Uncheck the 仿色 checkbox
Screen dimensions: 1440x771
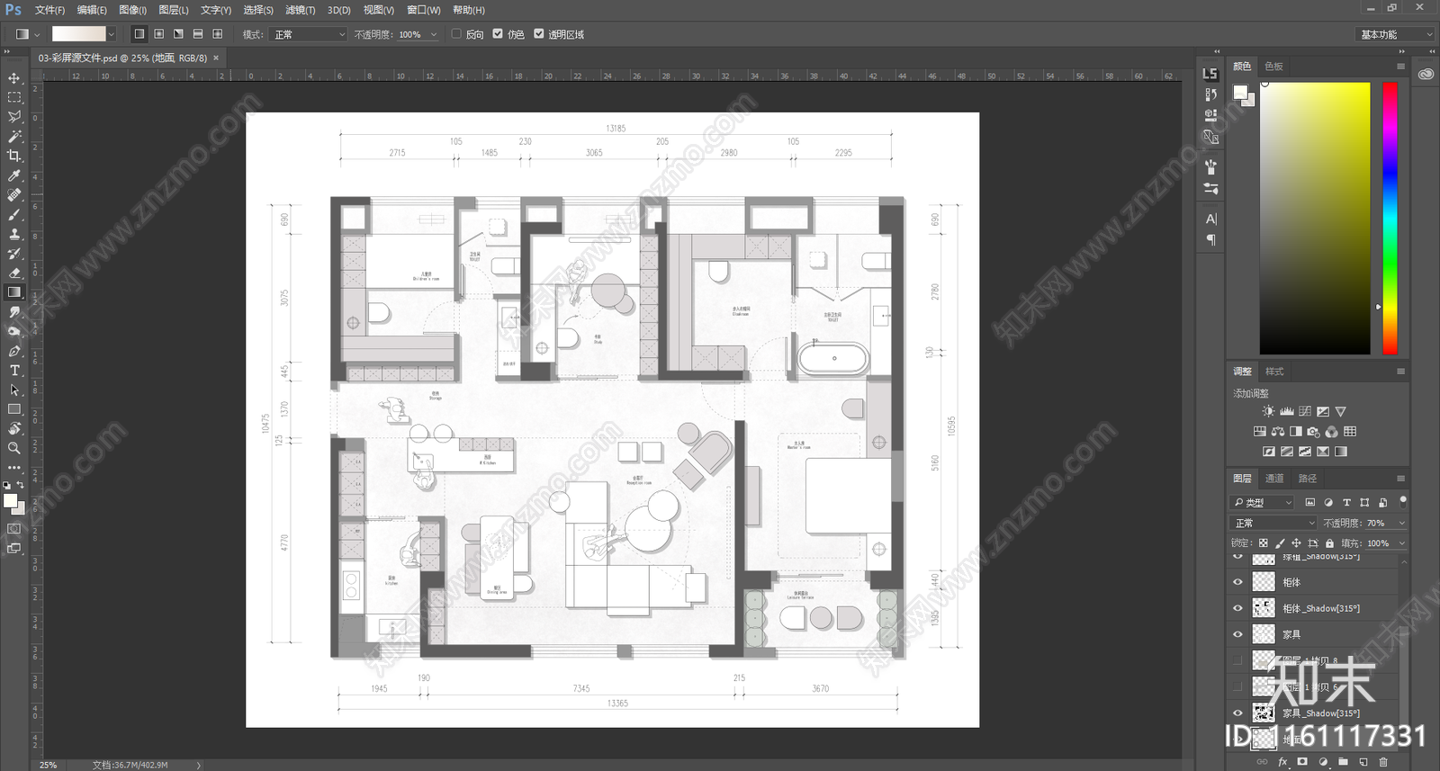click(x=498, y=34)
